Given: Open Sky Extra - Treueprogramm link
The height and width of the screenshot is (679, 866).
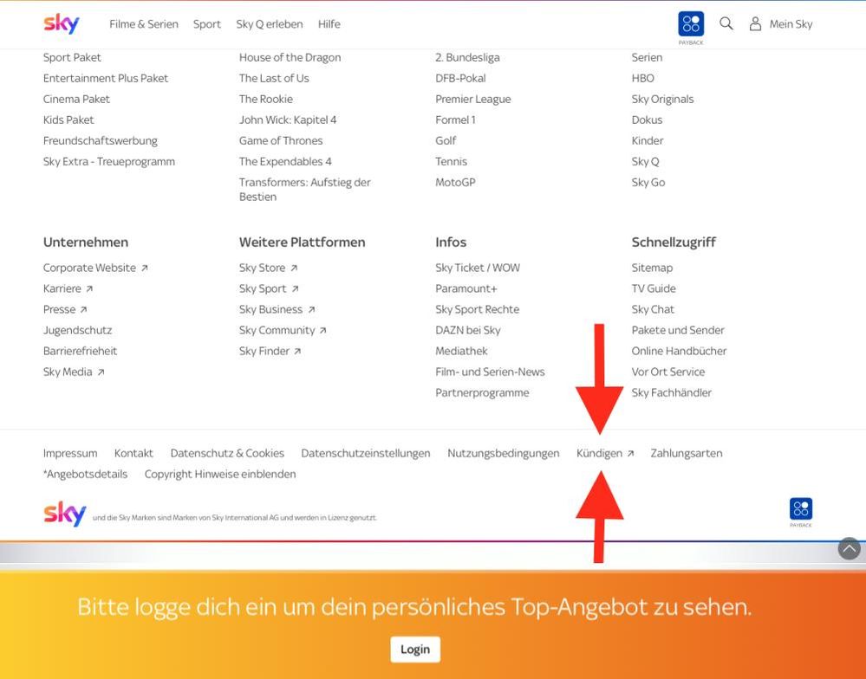Looking at the screenshot, I should pyautogui.click(x=109, y=162).
